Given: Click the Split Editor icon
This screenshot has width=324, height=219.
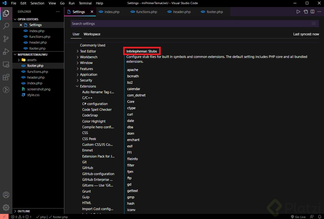Looking at the screenshot, I should click(x=313, y=12).
